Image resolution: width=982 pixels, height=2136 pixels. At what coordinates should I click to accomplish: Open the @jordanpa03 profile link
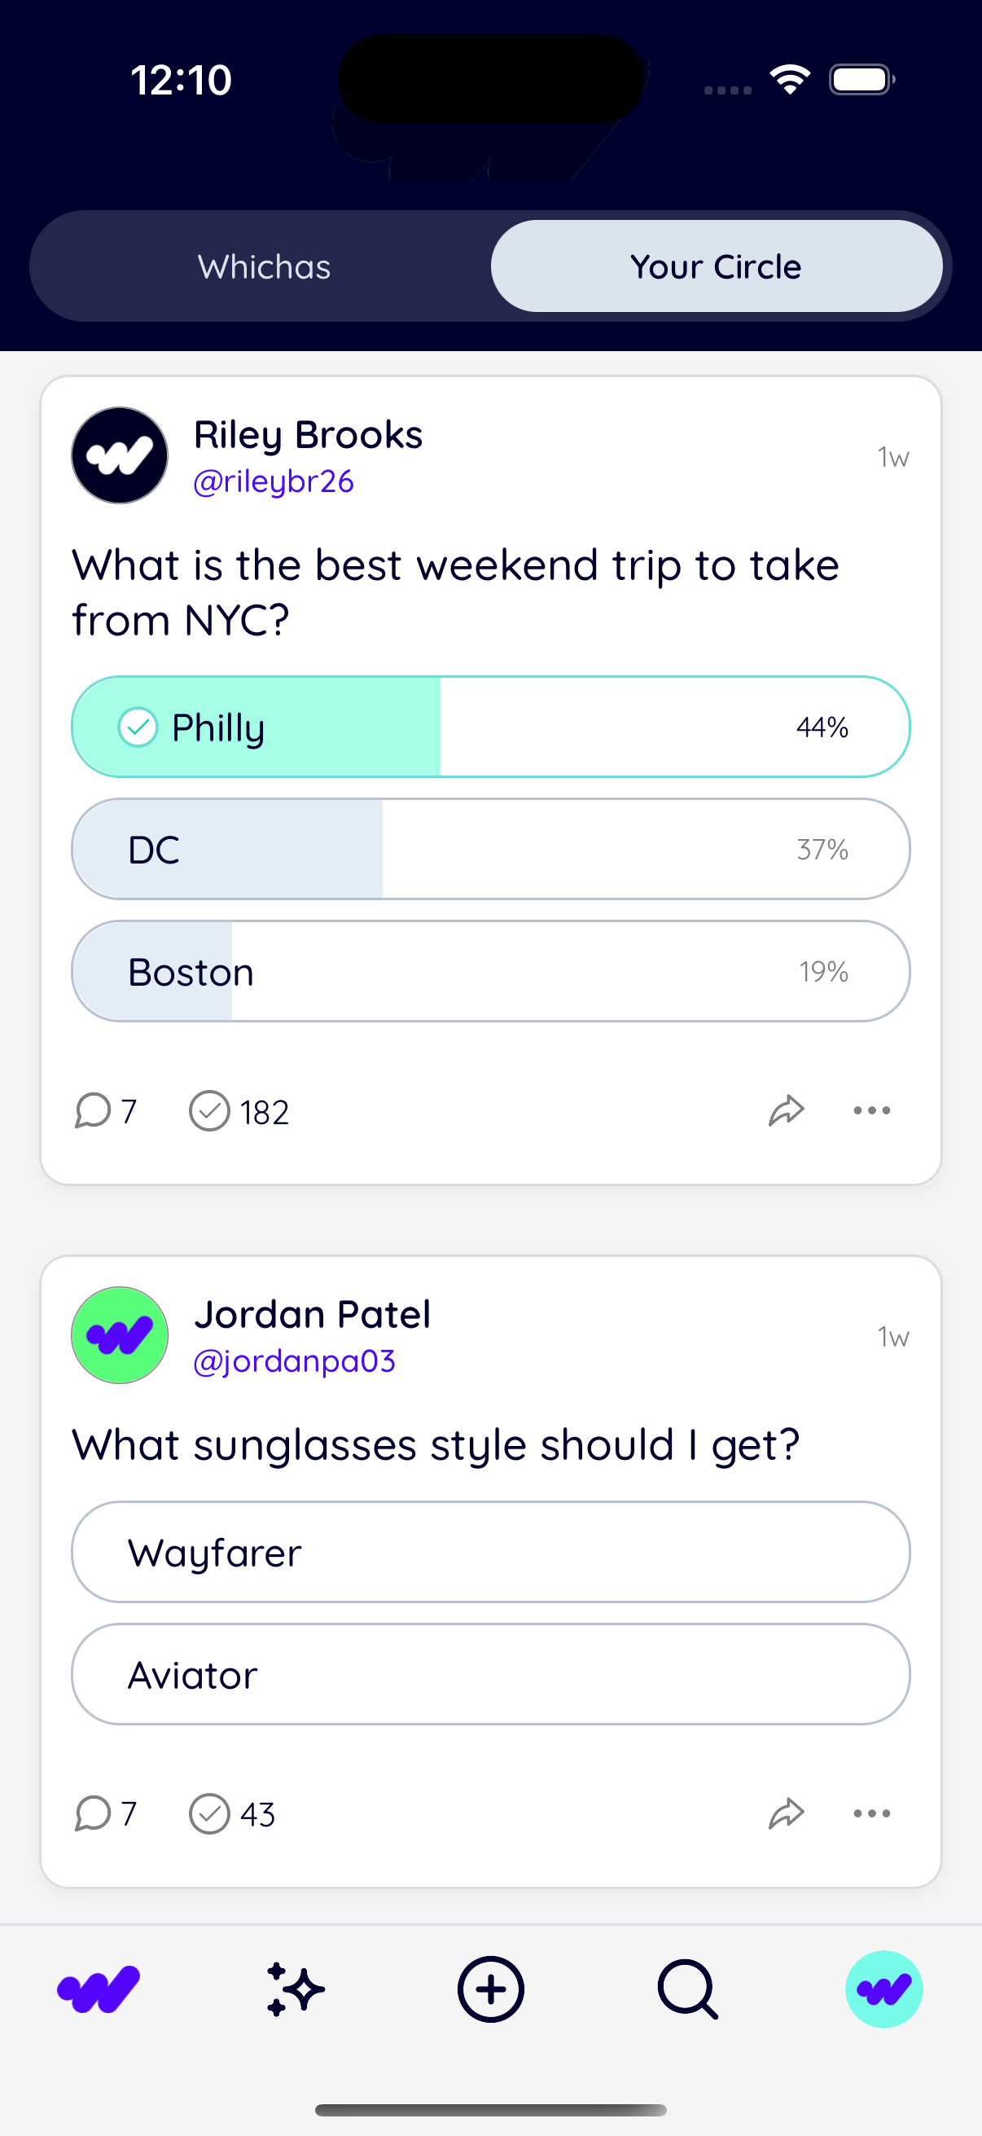tap(294, 1360)
